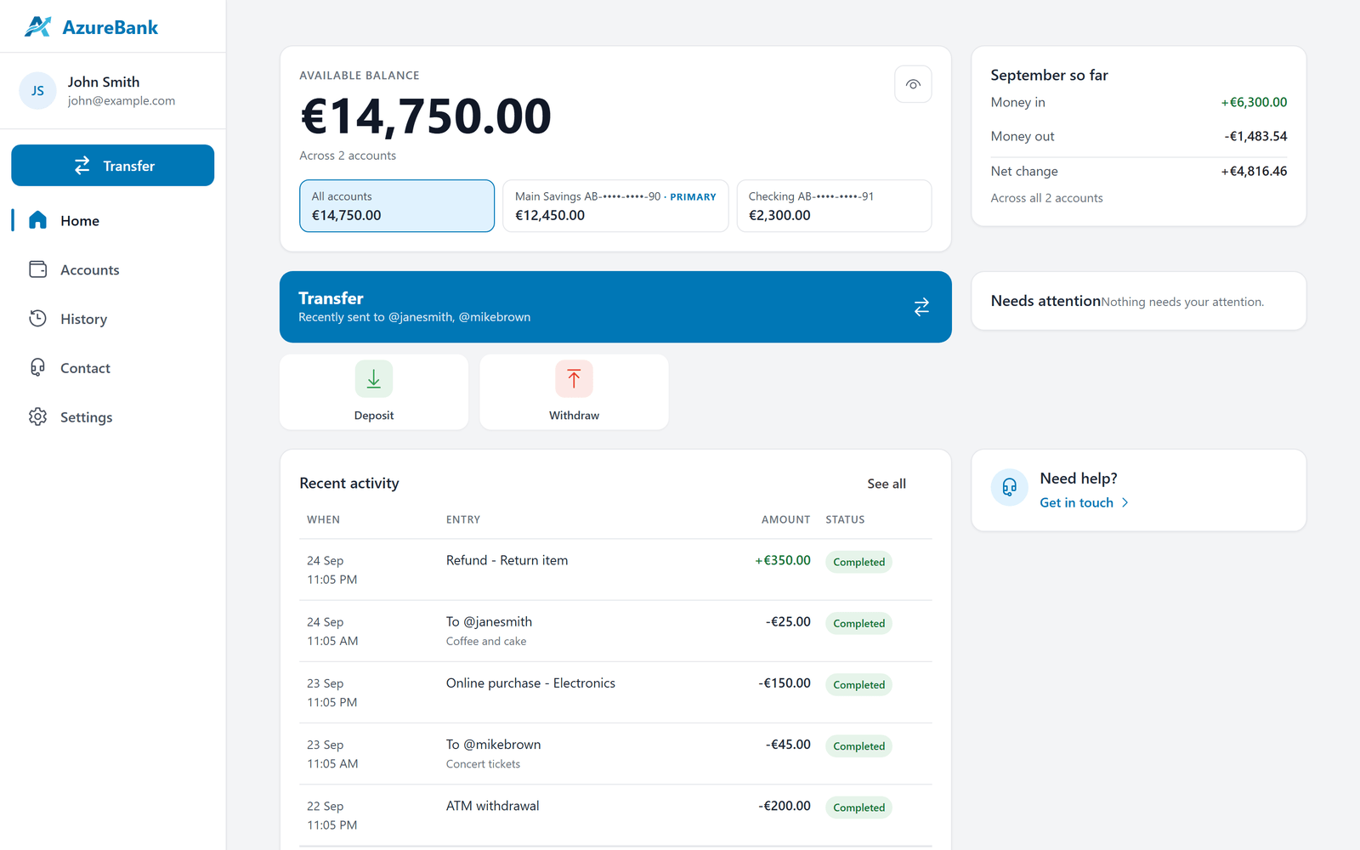The image size is (1360, 850).
Task: Open the Transfer banner card
Action: 615,307
